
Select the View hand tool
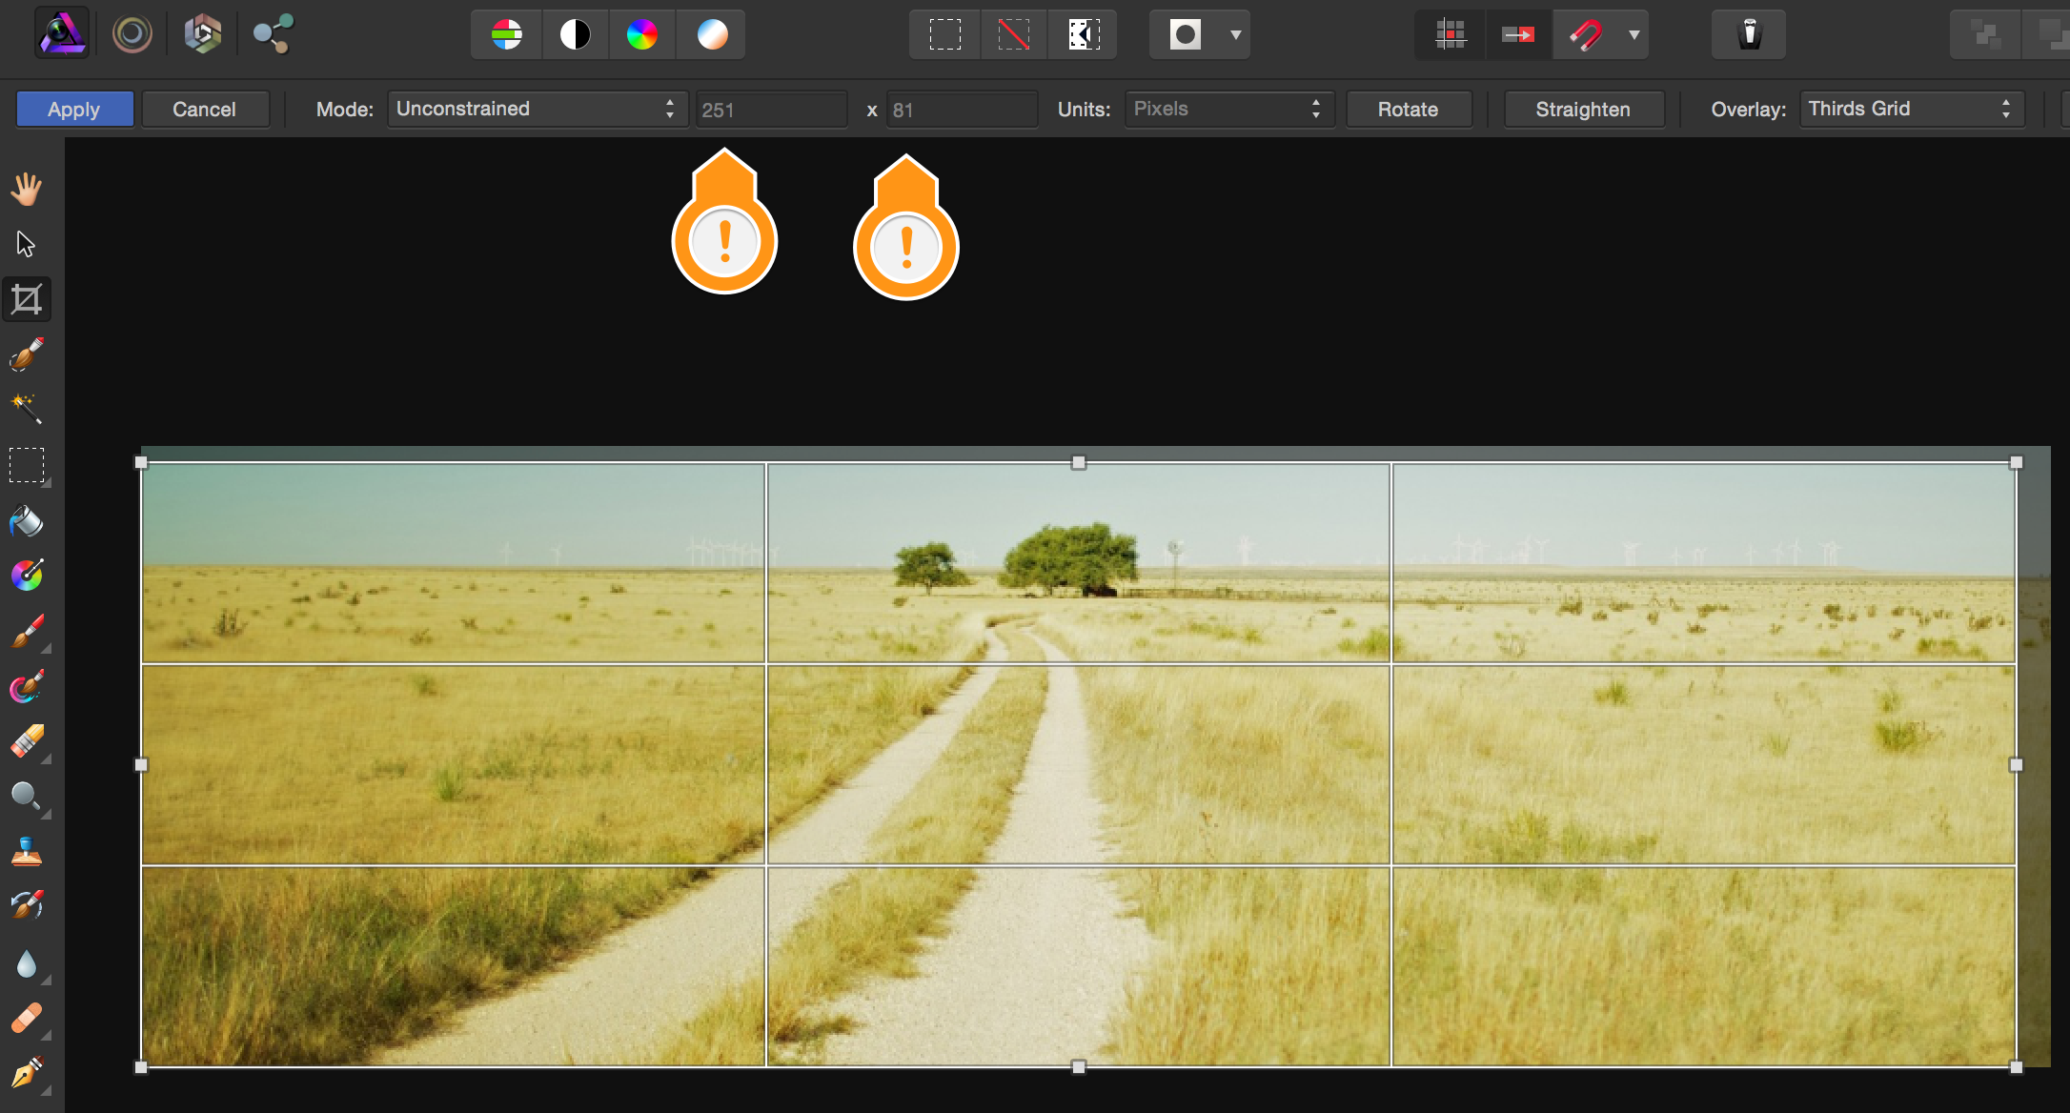tap(27, 189)
